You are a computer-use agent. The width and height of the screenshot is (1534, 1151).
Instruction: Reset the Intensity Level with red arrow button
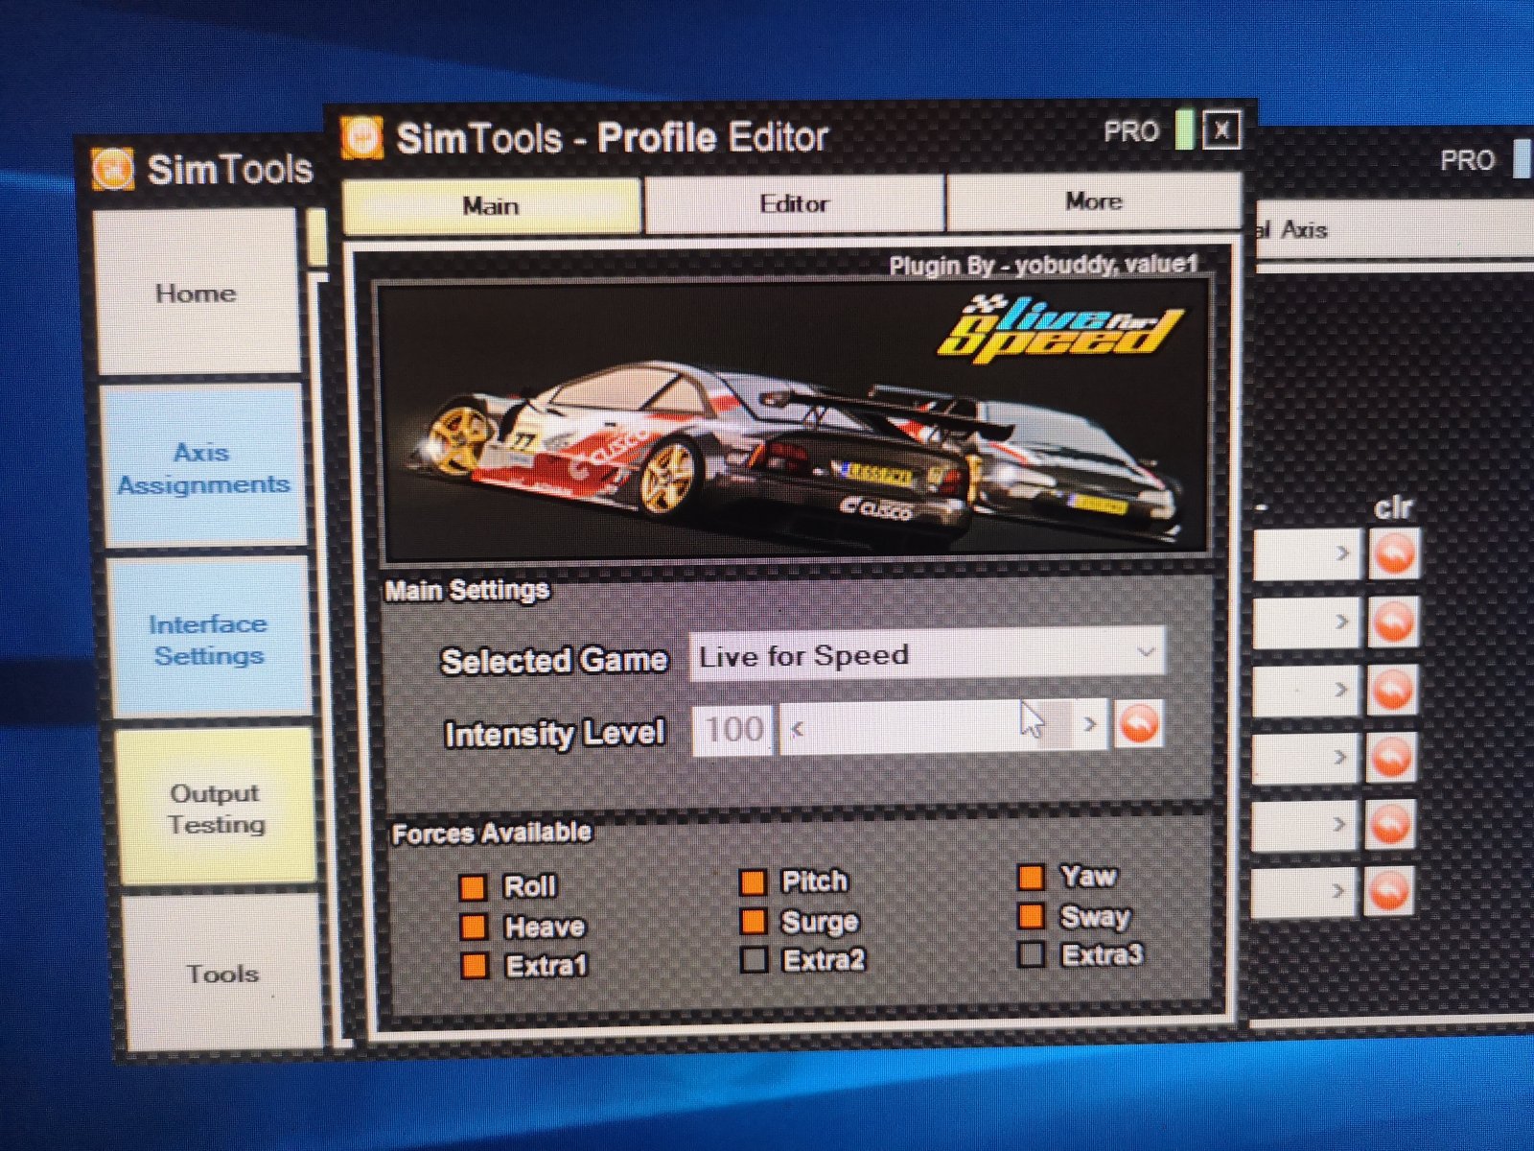click(x=1138, y=723)
